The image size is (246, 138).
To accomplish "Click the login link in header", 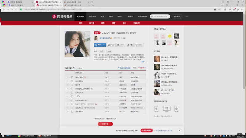I will 187,17.
